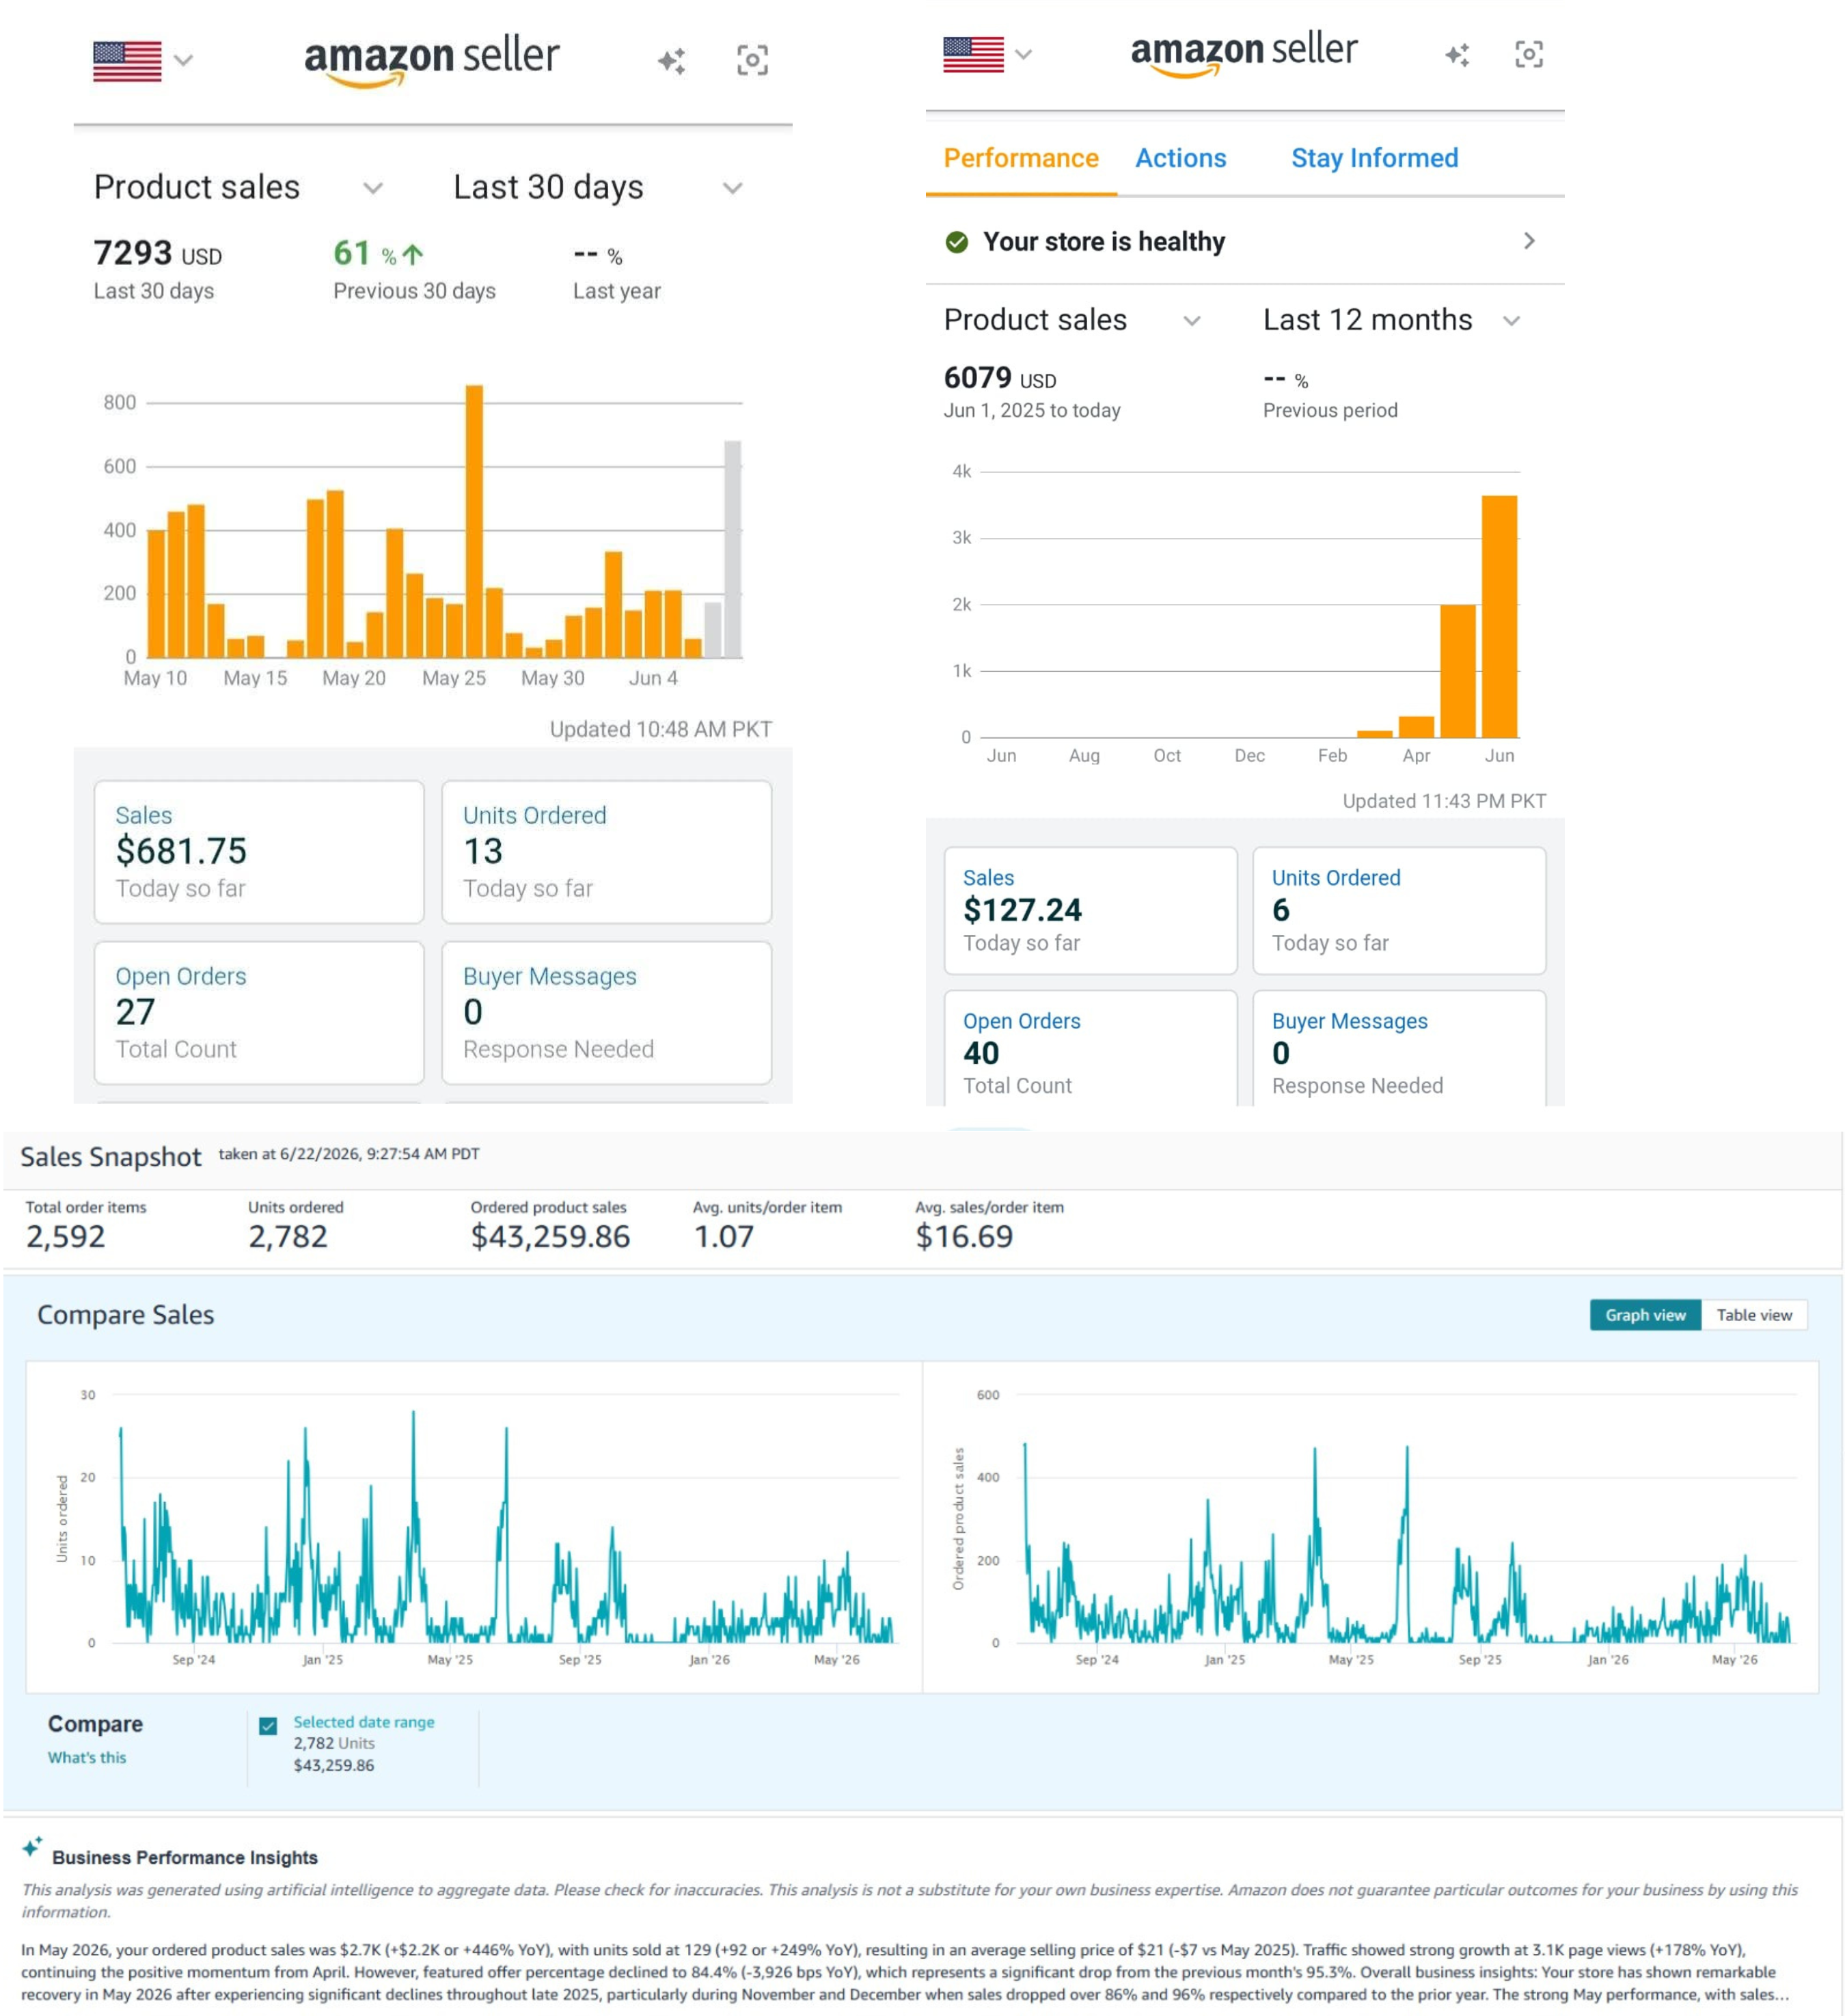Expand Product sales dropdown in left panel
Viewport: 1845px width, 2016px height.
pyautogui.click(x=238, y=187)
